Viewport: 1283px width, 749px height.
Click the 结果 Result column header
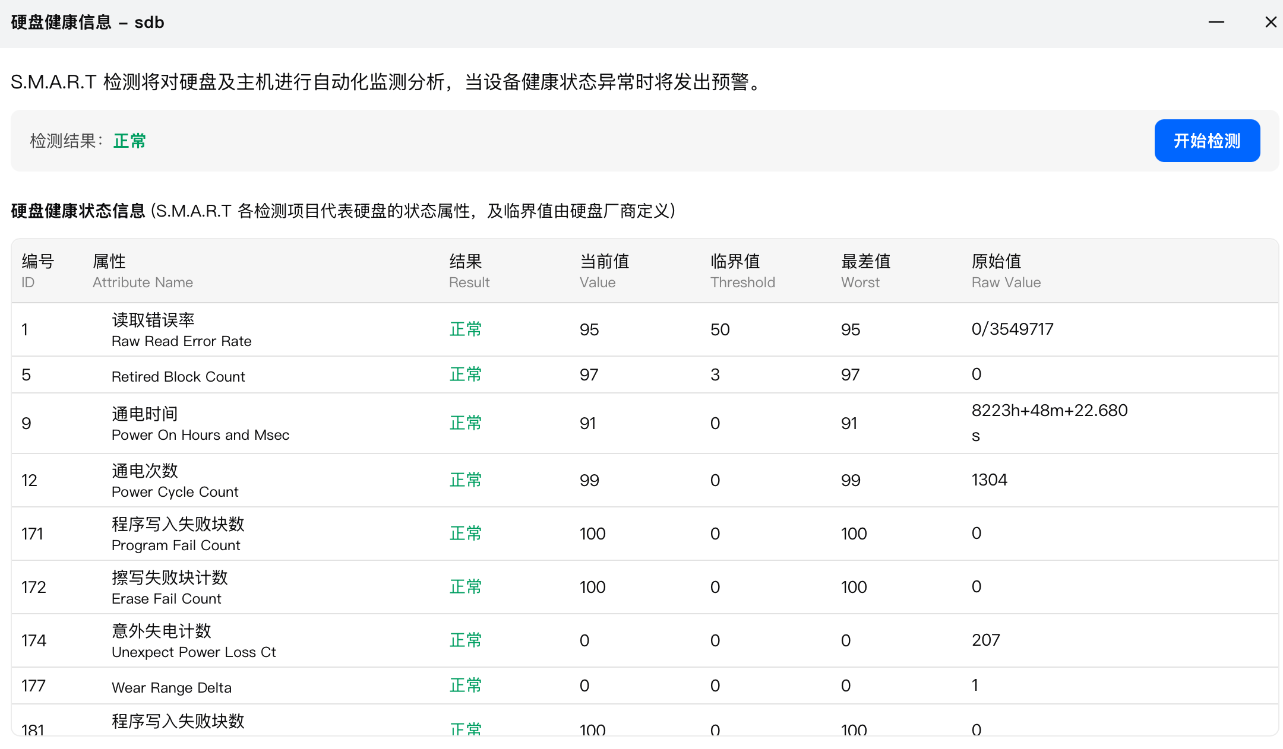(469, 271)
